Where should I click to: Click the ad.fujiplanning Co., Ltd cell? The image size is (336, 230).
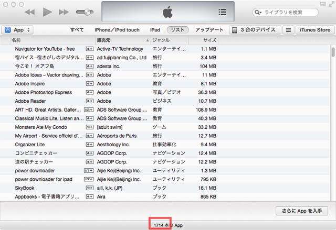pyautogui.click(x=121, y=58)
